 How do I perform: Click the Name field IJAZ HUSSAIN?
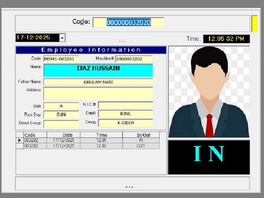[x=98, y=70]
